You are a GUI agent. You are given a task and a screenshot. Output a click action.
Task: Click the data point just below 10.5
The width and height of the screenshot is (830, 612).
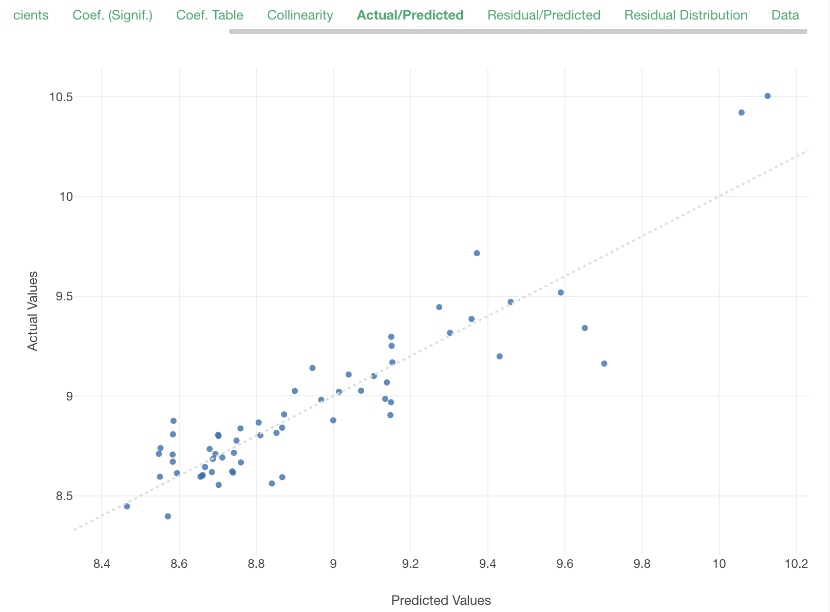(x=741, y=112)
